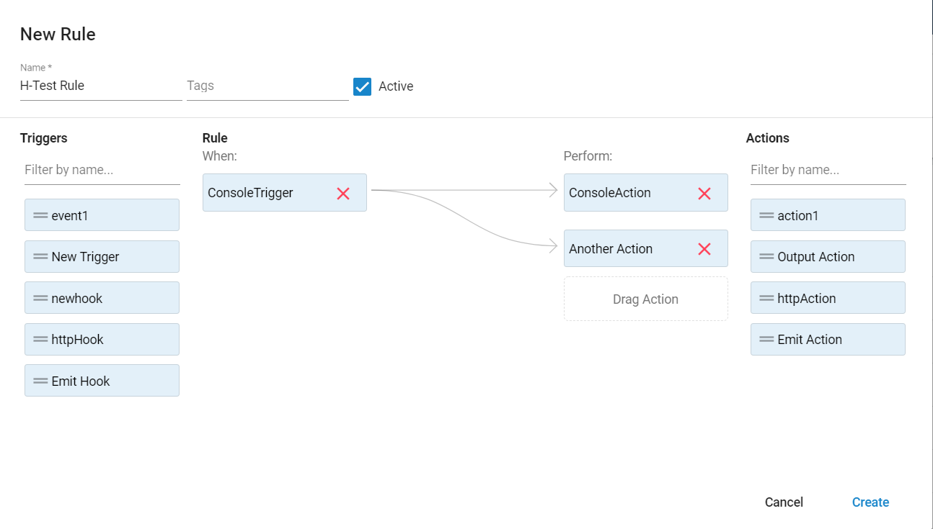Viewport: 933px width, 529px height.
Task: Remove ConsoleTrigger with its red X
Action: pos(343,193)
